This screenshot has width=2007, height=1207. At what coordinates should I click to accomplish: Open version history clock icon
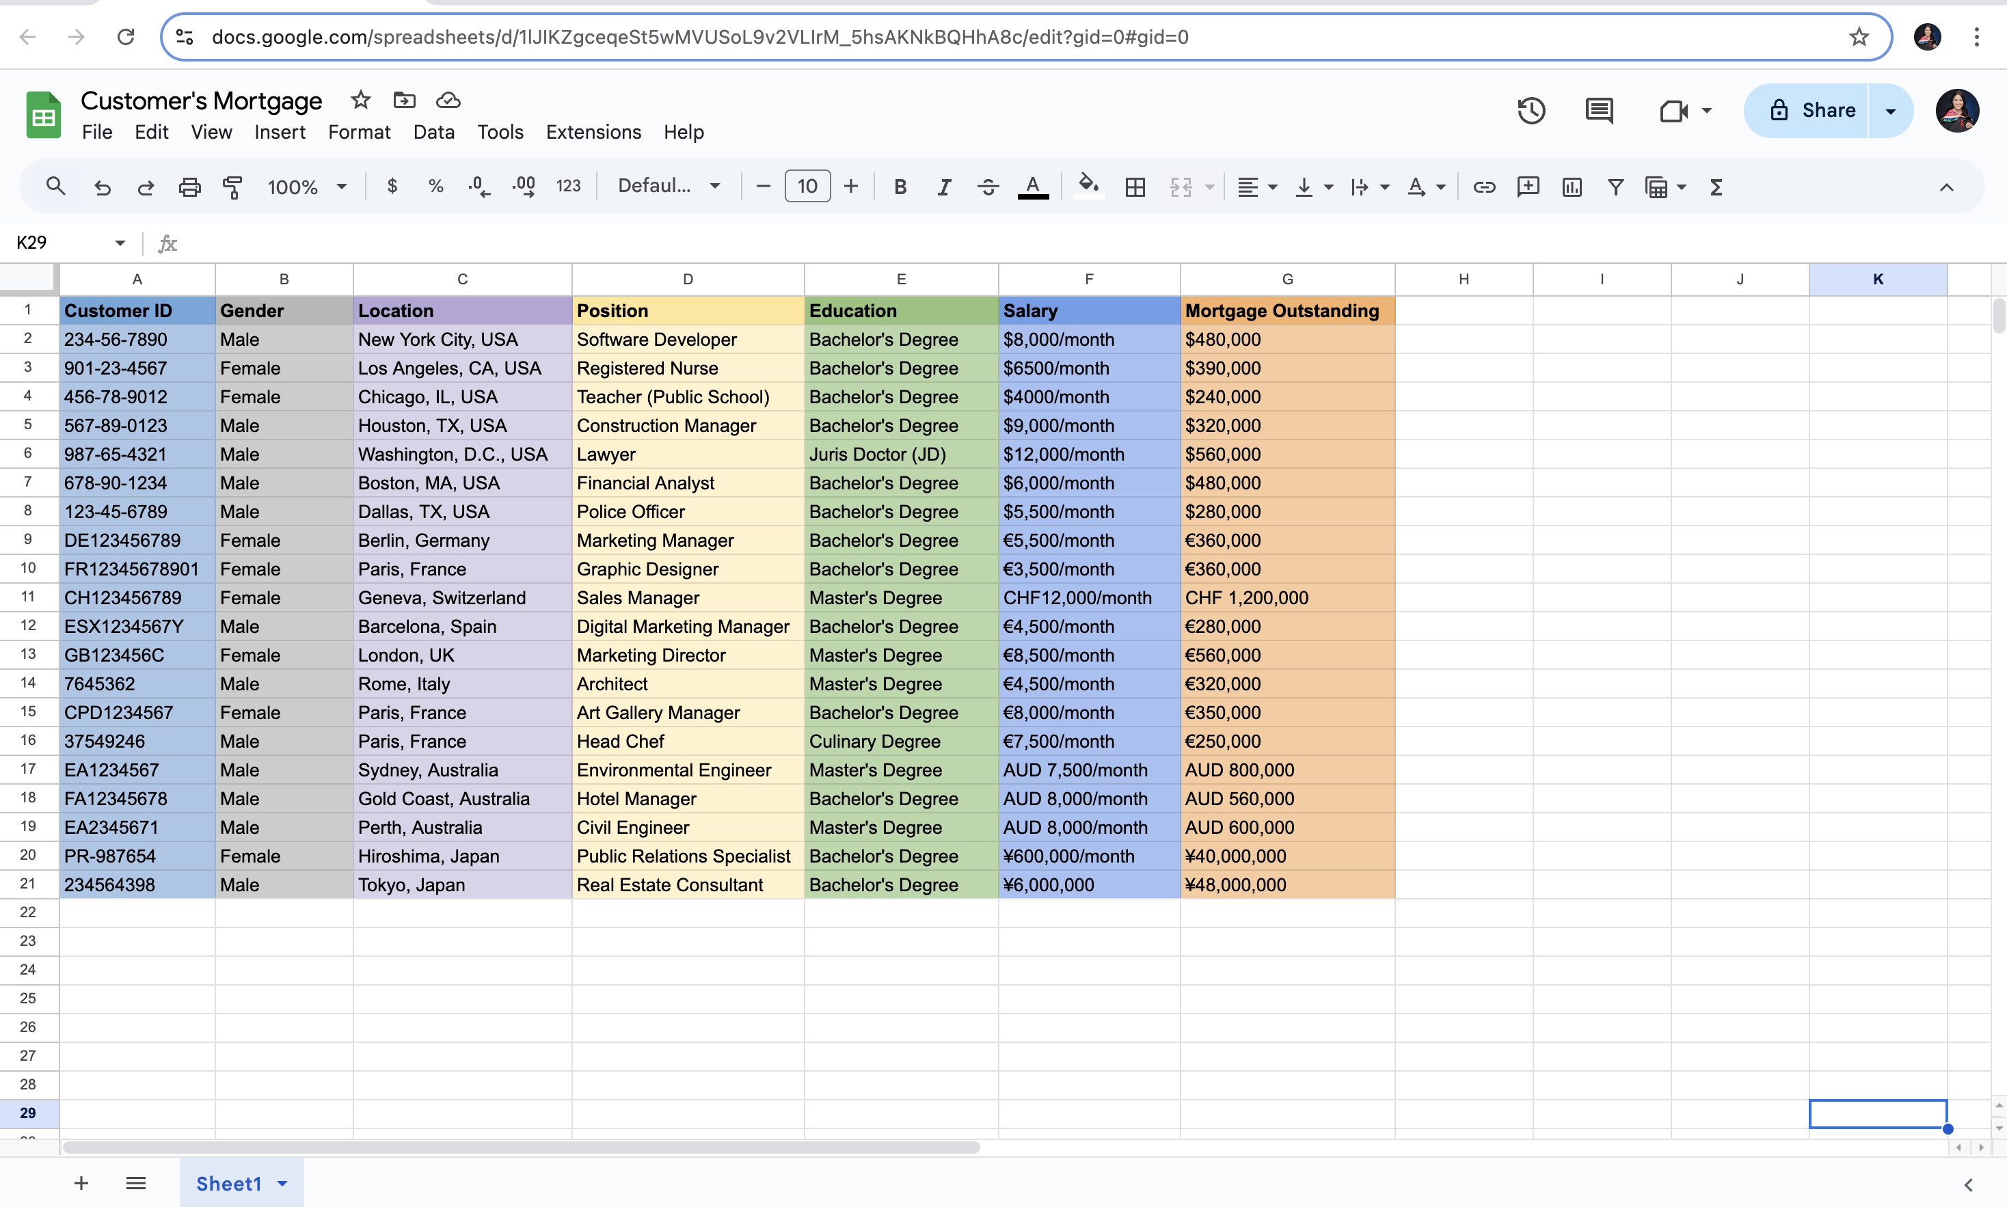tap(1531, 111)
